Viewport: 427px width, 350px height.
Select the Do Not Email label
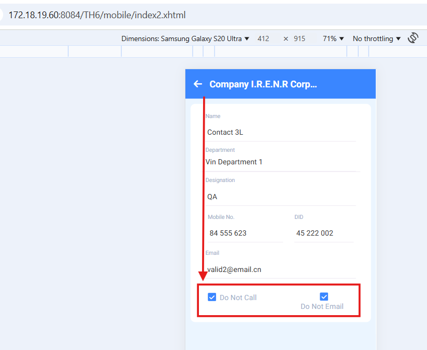coord(322,306)
